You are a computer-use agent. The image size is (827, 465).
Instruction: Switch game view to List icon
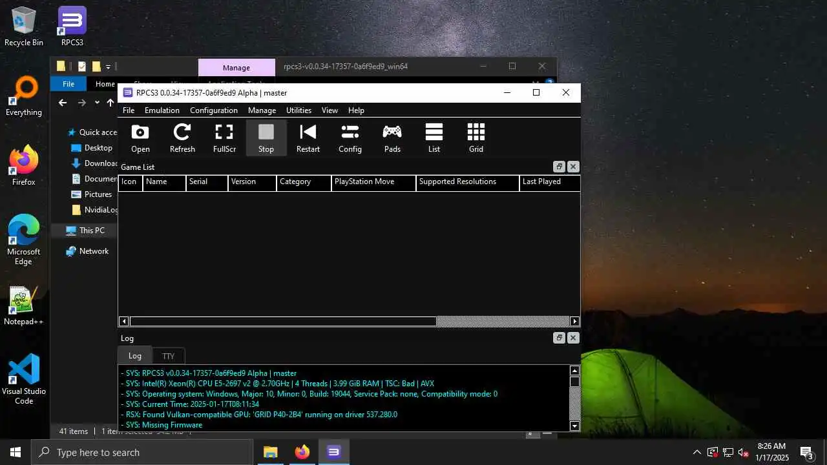point(434,138)
